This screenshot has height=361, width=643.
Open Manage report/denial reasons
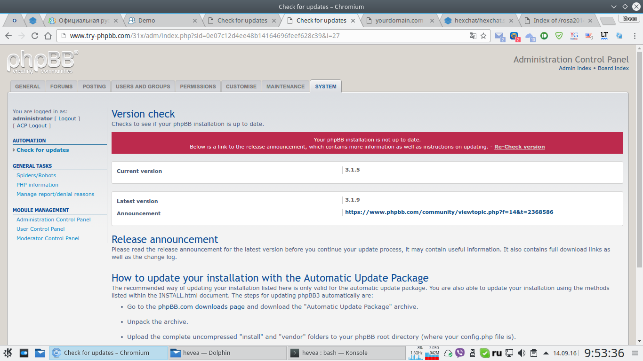point(55,194)
